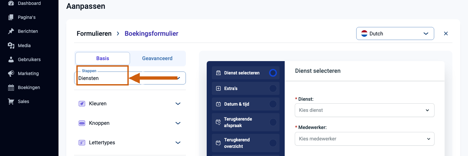
Task: Click the Terugkerende afspraak recurring icon
Action: [x=218, y=122]
